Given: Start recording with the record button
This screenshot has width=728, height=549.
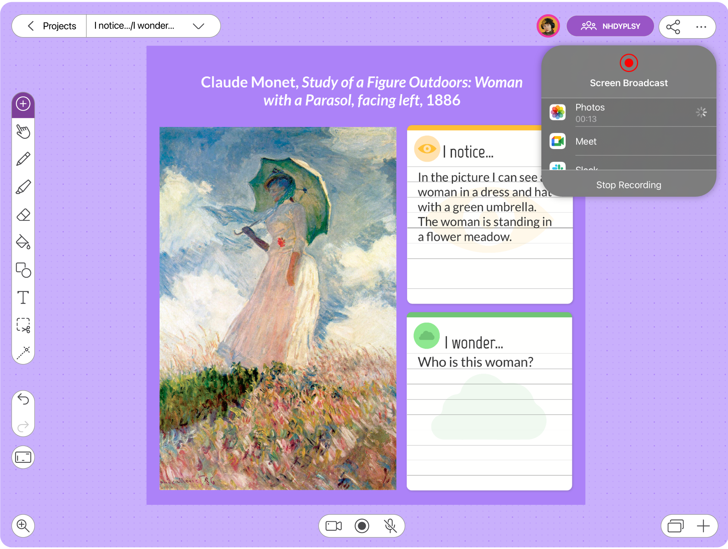Looking at the screenshot, I should click(362, 526).
